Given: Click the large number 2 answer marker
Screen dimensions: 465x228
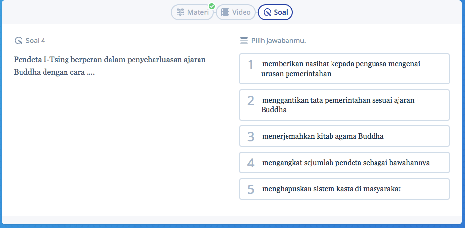Looking at the screenshot, I should (x=251, y=101).
